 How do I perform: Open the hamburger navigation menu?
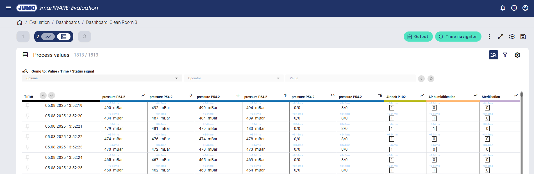8,8
